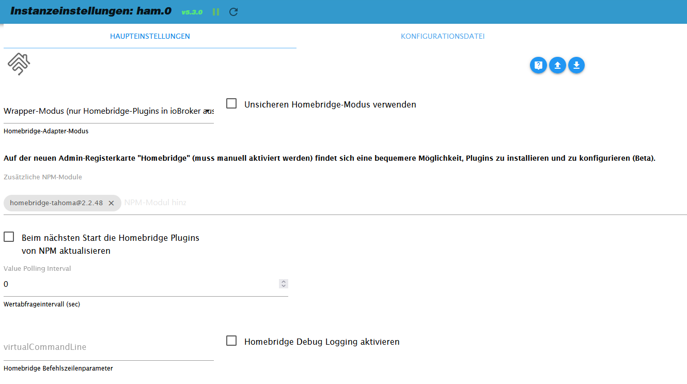Click the v5.3.0 version label
This screenshot has height=384, width=687.
click(x=192, y=12)
